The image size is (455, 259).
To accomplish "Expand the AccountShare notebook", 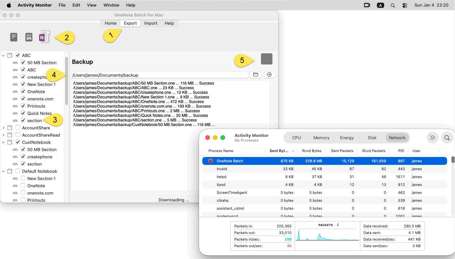I will (x=3, y=128).
